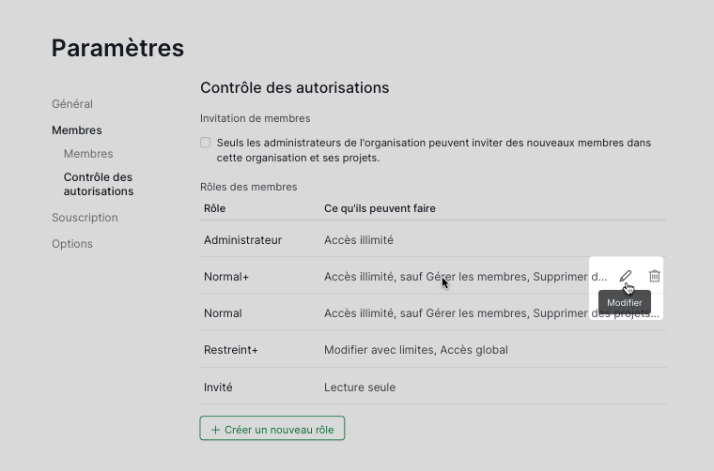The width and height of the screenshot is (714, 471).
Task: Select the Administrateur role row
Action: [433, 239]
